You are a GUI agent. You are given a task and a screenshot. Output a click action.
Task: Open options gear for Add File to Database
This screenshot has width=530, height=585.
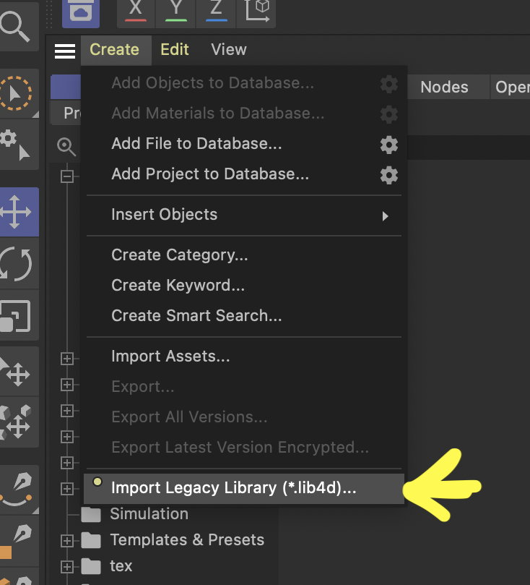[389, 145]
